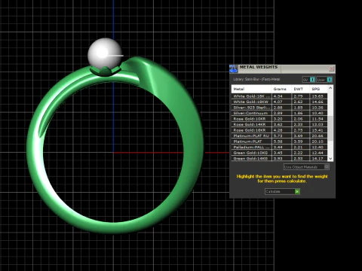Click the metal list scrollbar thumb
Viewport: 362px width, 271px height.
(330, 128)
